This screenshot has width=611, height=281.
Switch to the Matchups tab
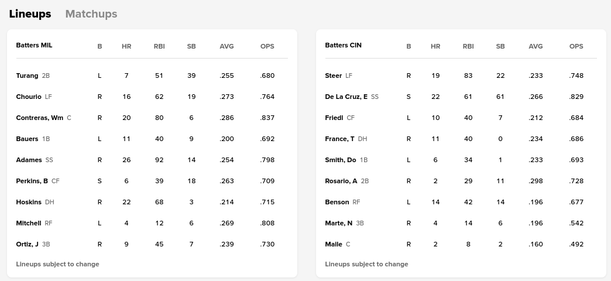[91, 14]
